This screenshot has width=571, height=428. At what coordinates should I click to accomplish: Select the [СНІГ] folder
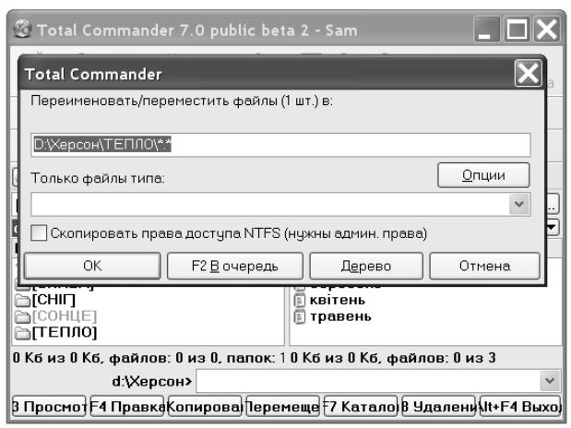(54, 300)
